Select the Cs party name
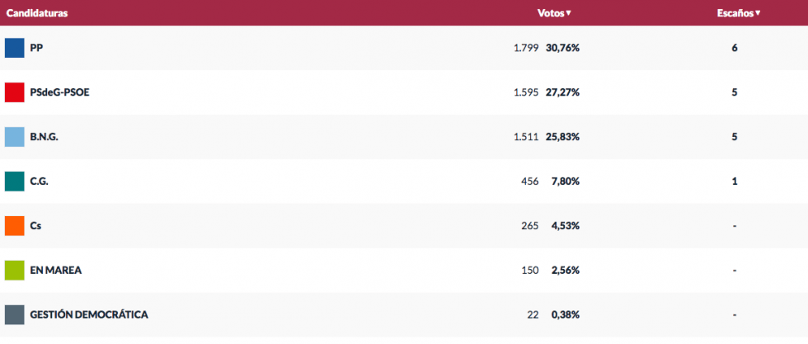Screen dimensions: 808x344 [35, 226]
